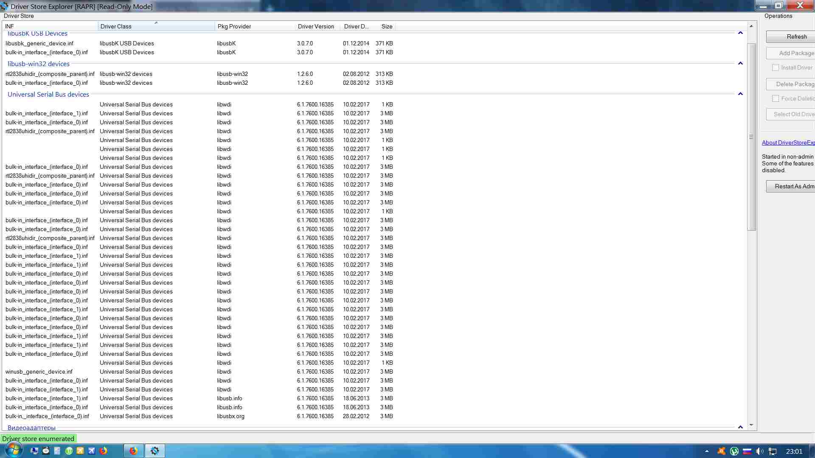This screenshot has width=815, height=458.
Task: Collapse the libusbK USB Devices group chevron
Action: pos(740,33)
